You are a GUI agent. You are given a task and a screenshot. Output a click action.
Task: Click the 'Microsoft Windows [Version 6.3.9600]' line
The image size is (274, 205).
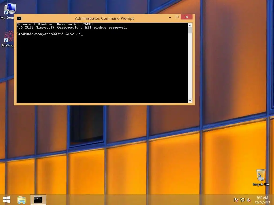coord(55,24)
